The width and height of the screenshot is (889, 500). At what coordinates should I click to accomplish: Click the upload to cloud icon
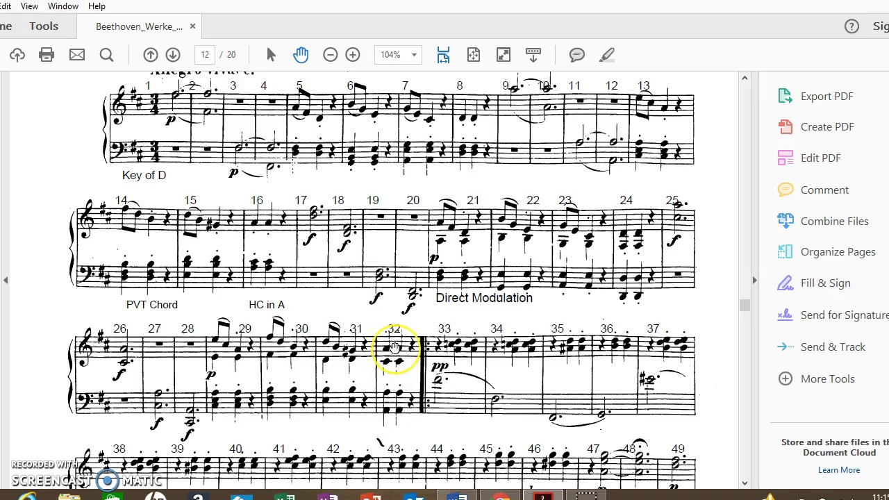coord(17,55)
